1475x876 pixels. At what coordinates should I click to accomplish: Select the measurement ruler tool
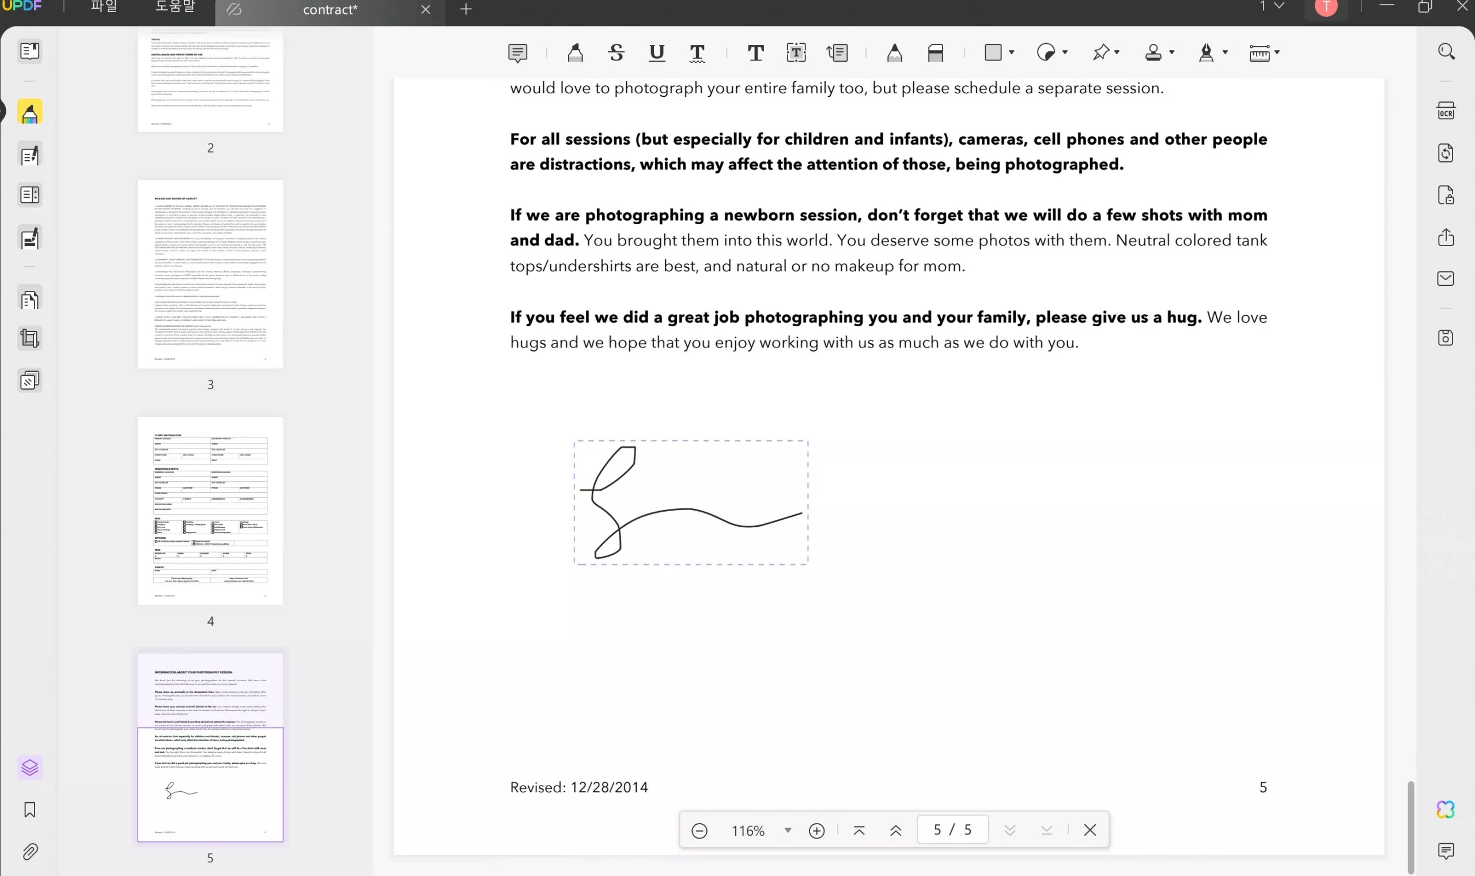click(x=1259, y=53)
